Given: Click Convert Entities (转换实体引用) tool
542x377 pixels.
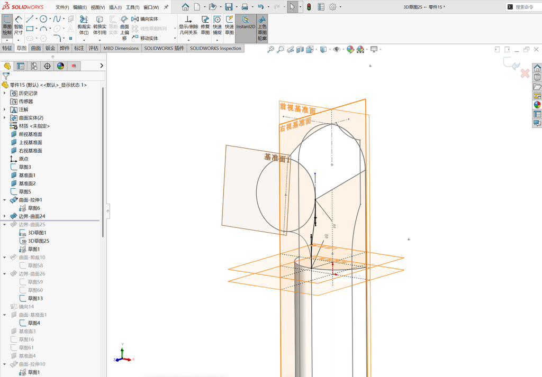Looking at the screenshot, I should click(100, 25).
